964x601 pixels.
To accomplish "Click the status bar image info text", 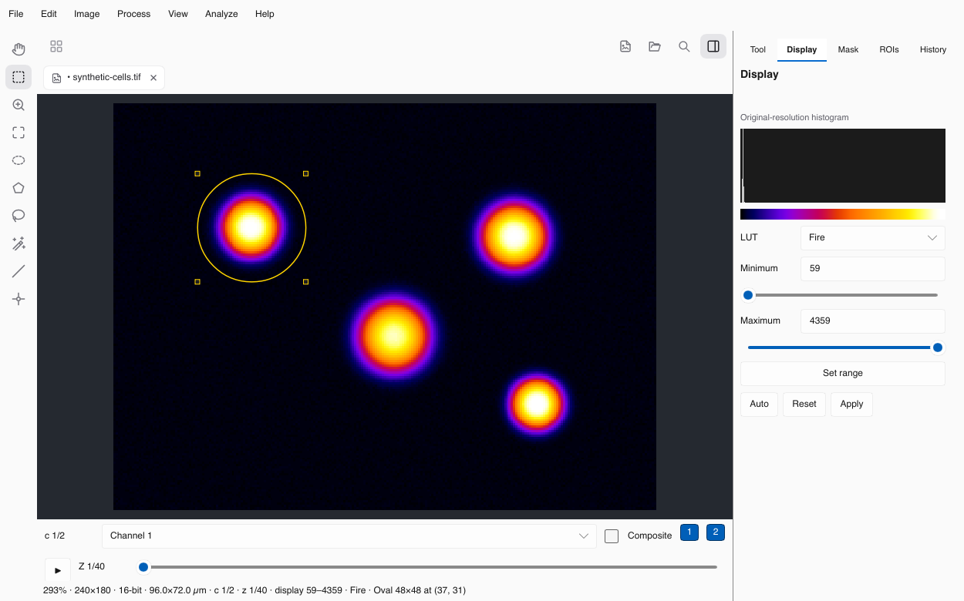I will point(254,590).
